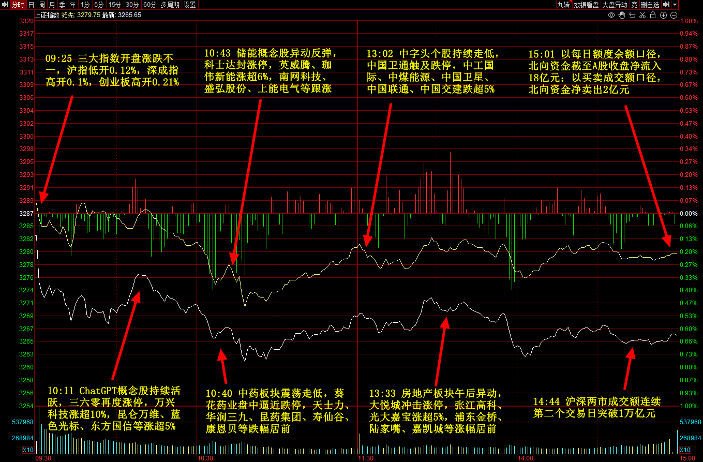Open the 数据看盘 data view
The height and width of the screenshot is (462, 703).
[586, 5]
